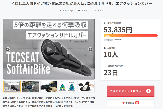Play the TECSEAT SoftAirBike video
This screenshot has height=109, width=163.
tap(49, 49)
